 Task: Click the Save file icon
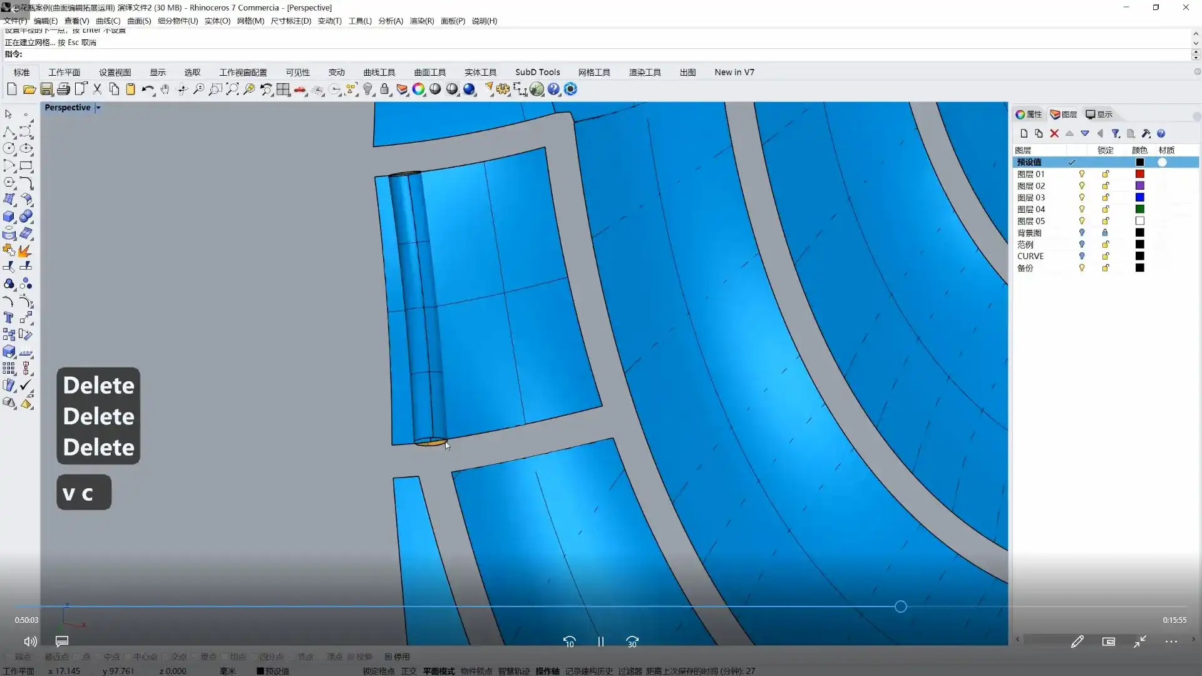click(x=46, y=90)
